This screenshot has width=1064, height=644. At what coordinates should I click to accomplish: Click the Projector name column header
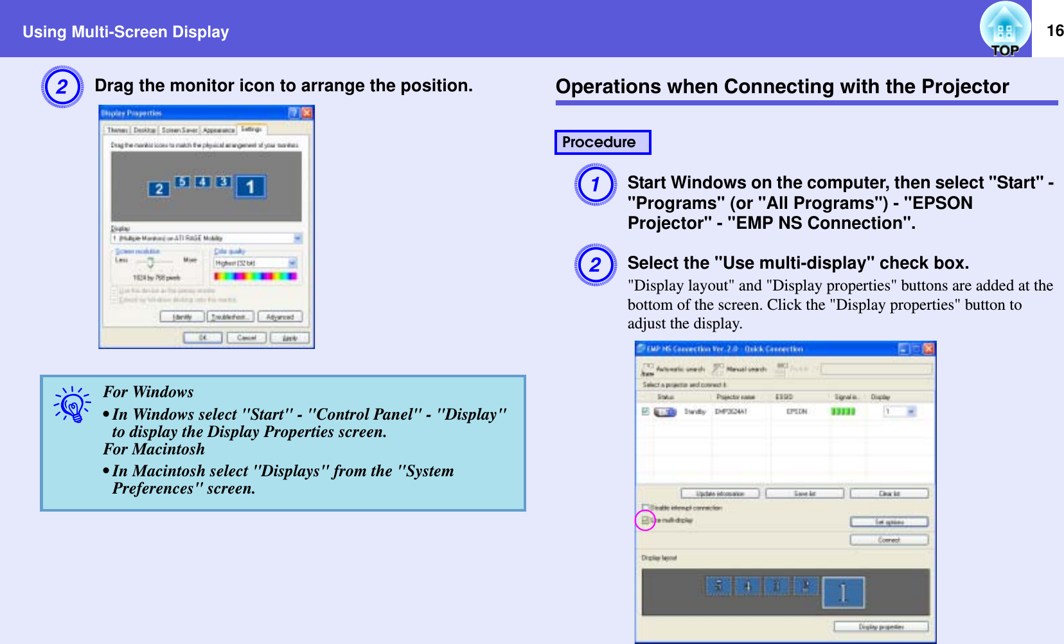tap(736, 397)
